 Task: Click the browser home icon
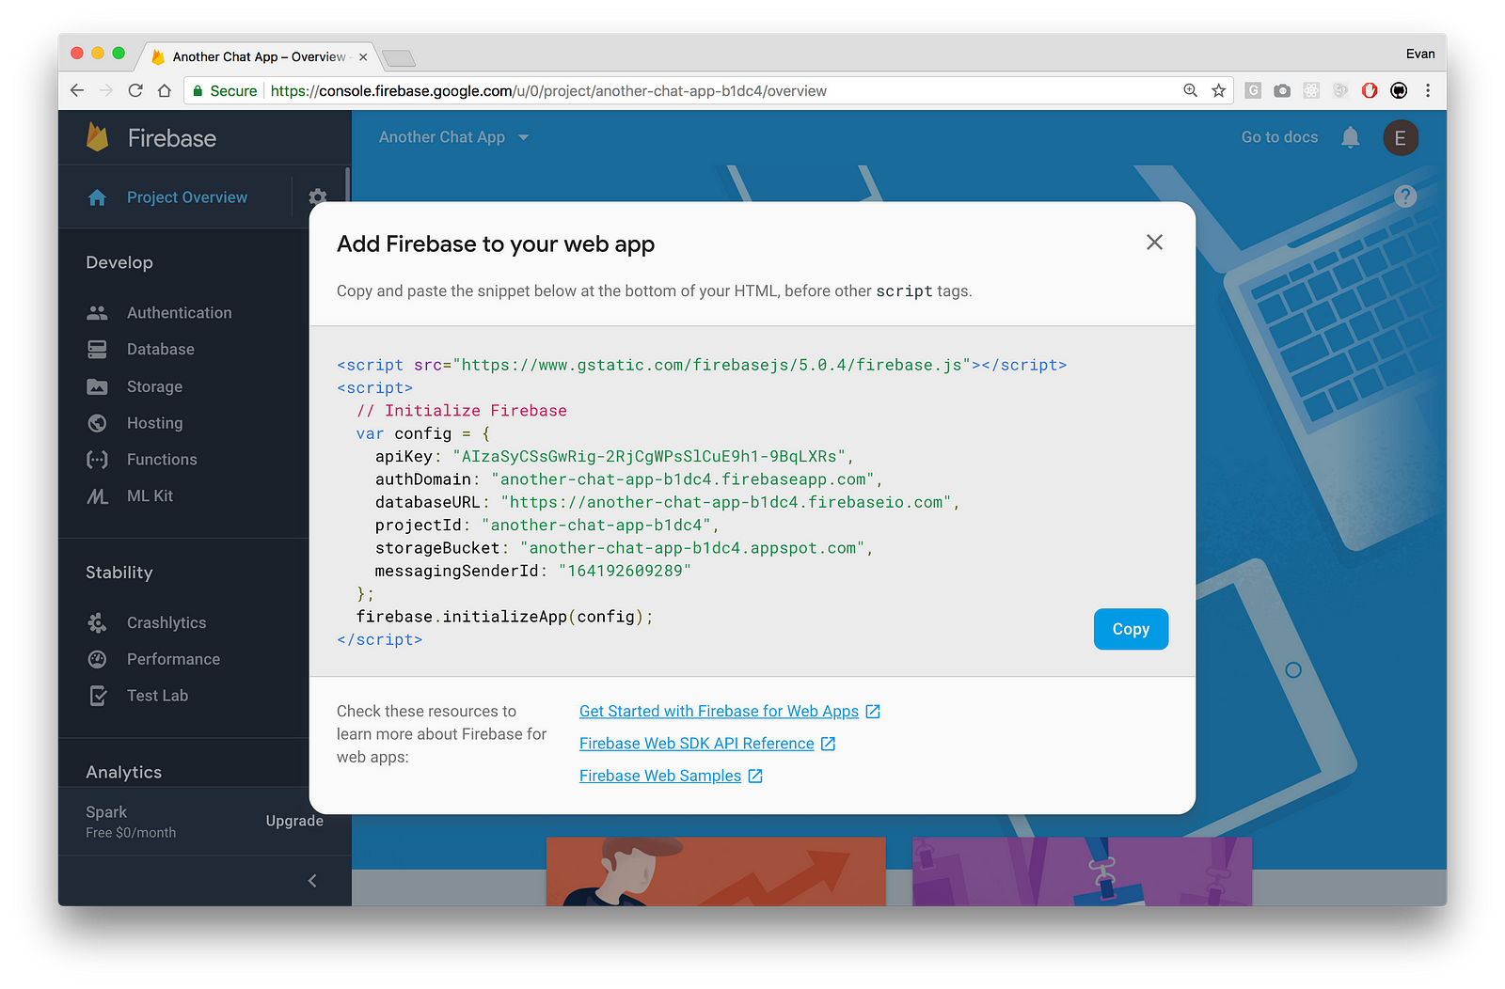click(165, 90)
